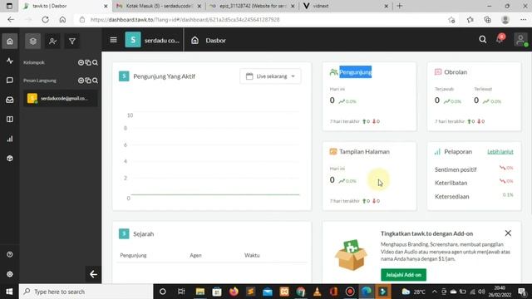Collapse sidebar panel with back arrow

click(x=93, y=274)
